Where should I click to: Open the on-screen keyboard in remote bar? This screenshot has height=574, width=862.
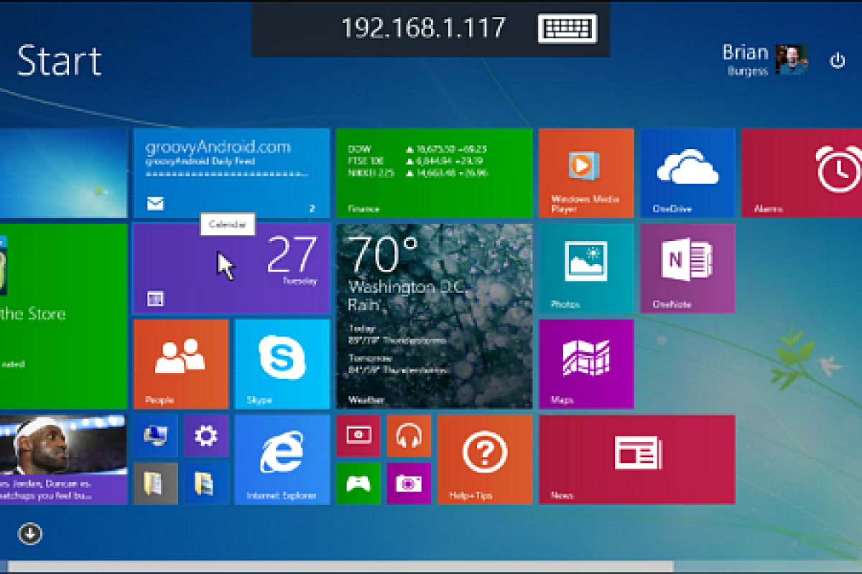[x=567, y=29]
